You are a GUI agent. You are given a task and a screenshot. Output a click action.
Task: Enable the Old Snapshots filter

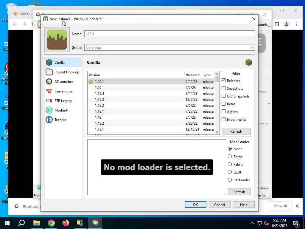223,96
